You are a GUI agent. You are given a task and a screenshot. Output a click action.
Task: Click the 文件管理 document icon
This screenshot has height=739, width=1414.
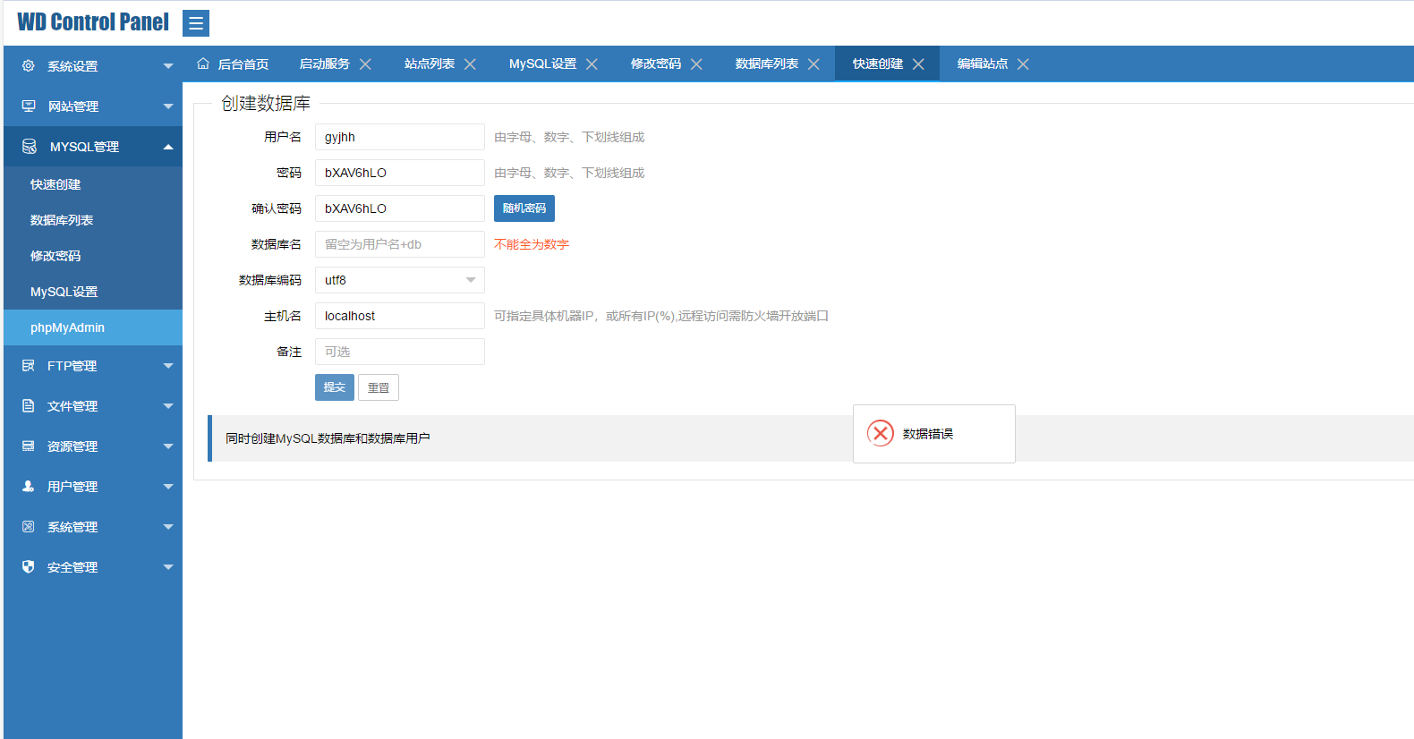pyautogui.click(x=29, y=406)
